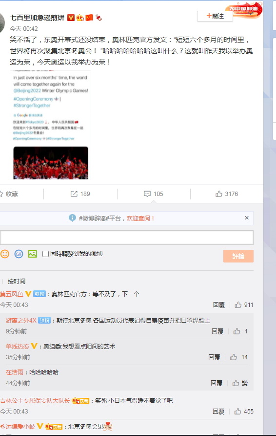Open the emoji picker in comment box
Image resolution: width=276 pixels, height=436 pixels.
4,254
